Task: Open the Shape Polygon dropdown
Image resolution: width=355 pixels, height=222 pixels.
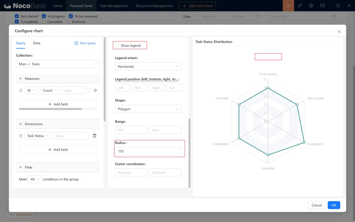Action: point(148,109)
